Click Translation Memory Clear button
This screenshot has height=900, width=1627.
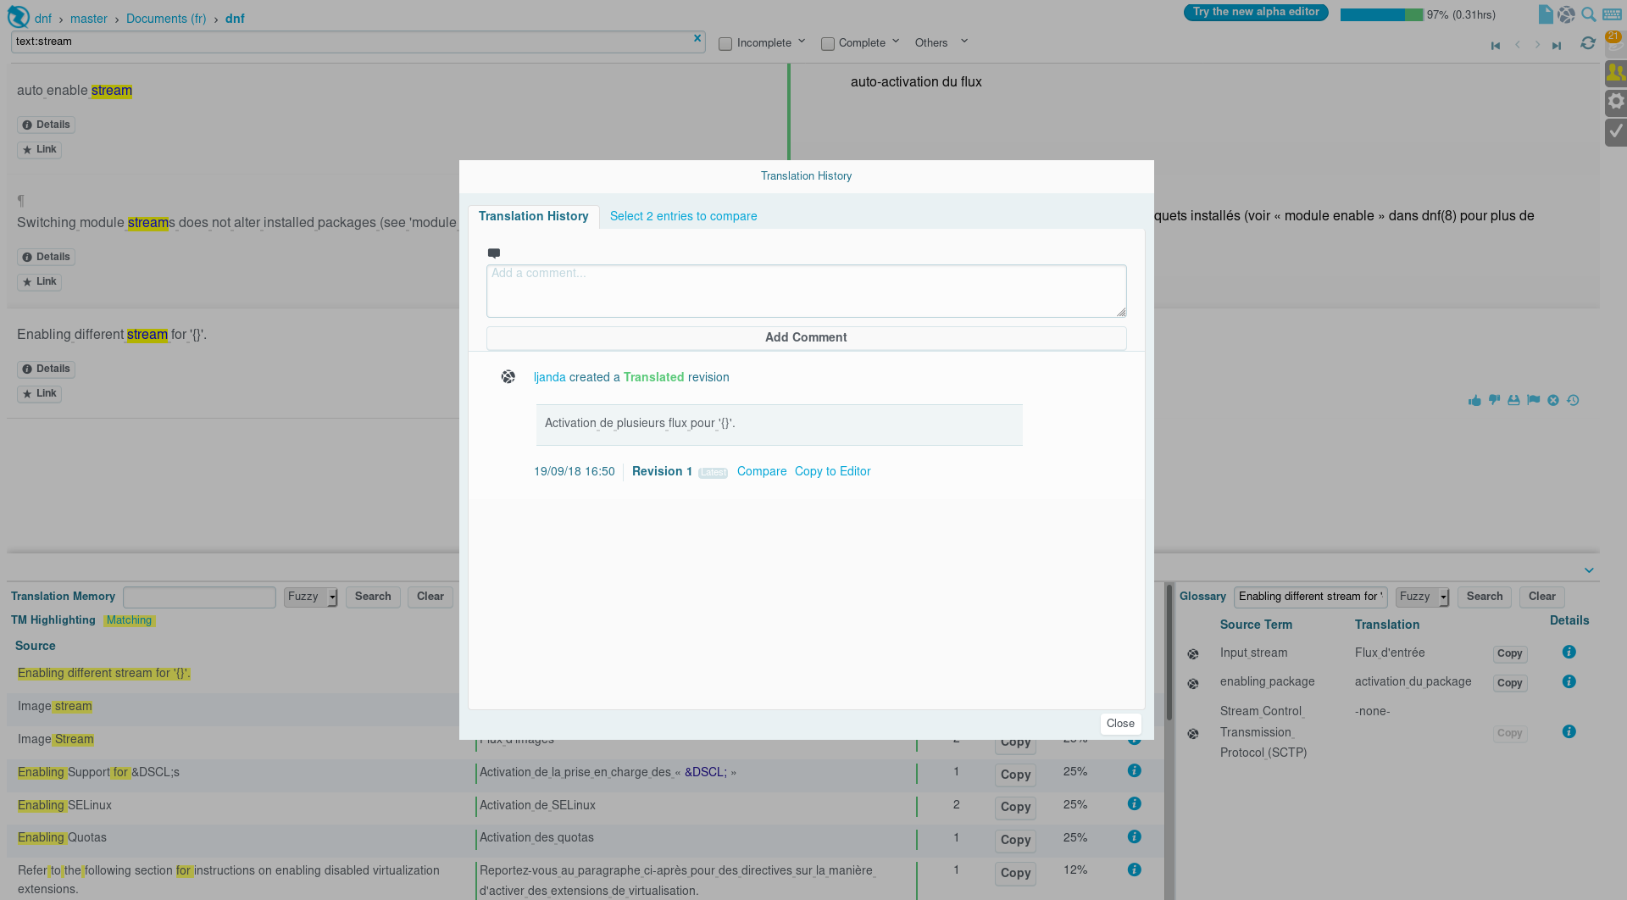pos(430,597)
